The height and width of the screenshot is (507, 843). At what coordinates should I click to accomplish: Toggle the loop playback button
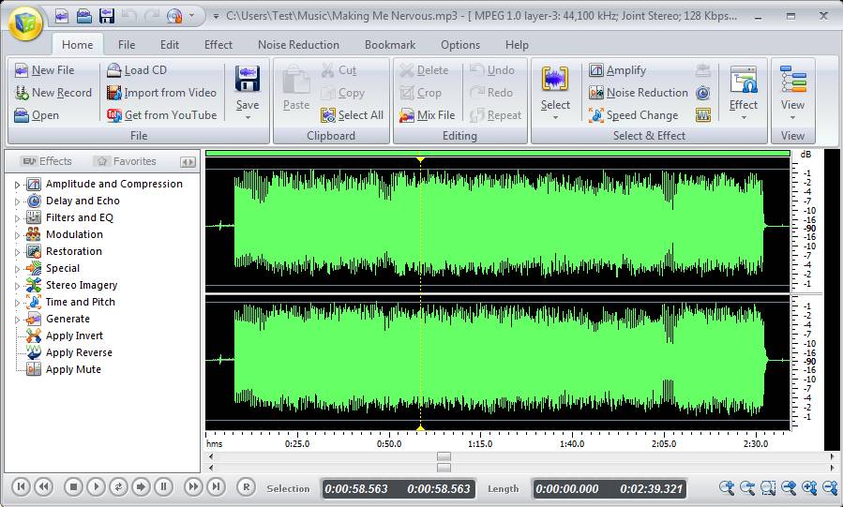[118, 486]
